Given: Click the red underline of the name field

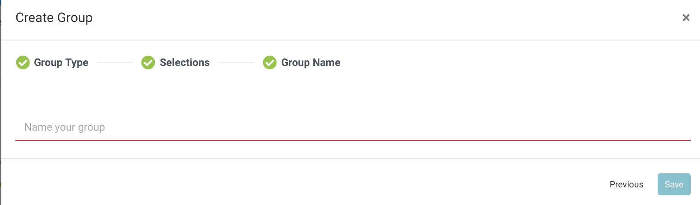Looking at the screenshot, I should (x=353, y=140).
